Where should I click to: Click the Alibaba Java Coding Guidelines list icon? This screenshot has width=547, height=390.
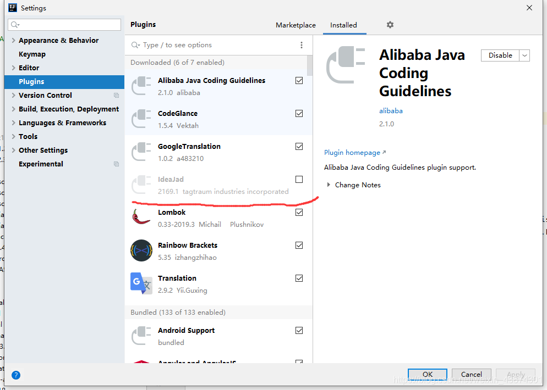(141, 86)
